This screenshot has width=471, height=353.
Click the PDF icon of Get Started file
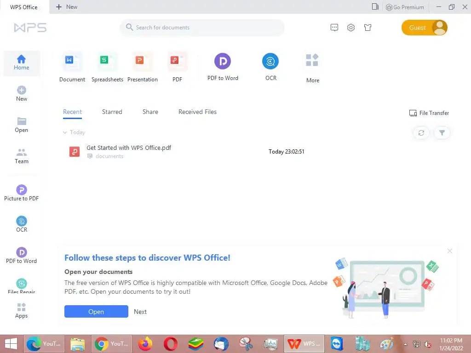click(x=75, y=152)
